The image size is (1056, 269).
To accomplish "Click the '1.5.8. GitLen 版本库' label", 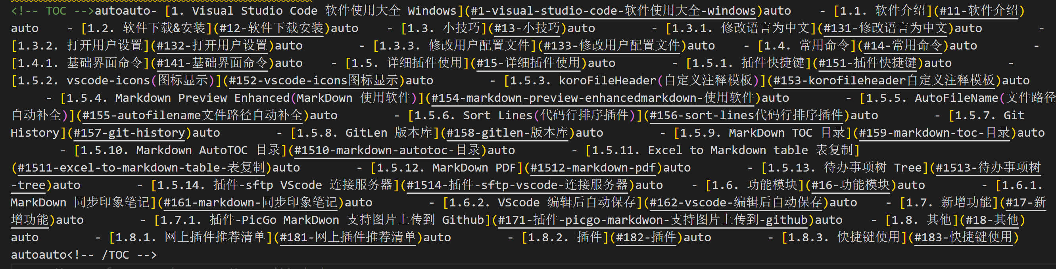I will pyautogui.click(x=365, y=133).
